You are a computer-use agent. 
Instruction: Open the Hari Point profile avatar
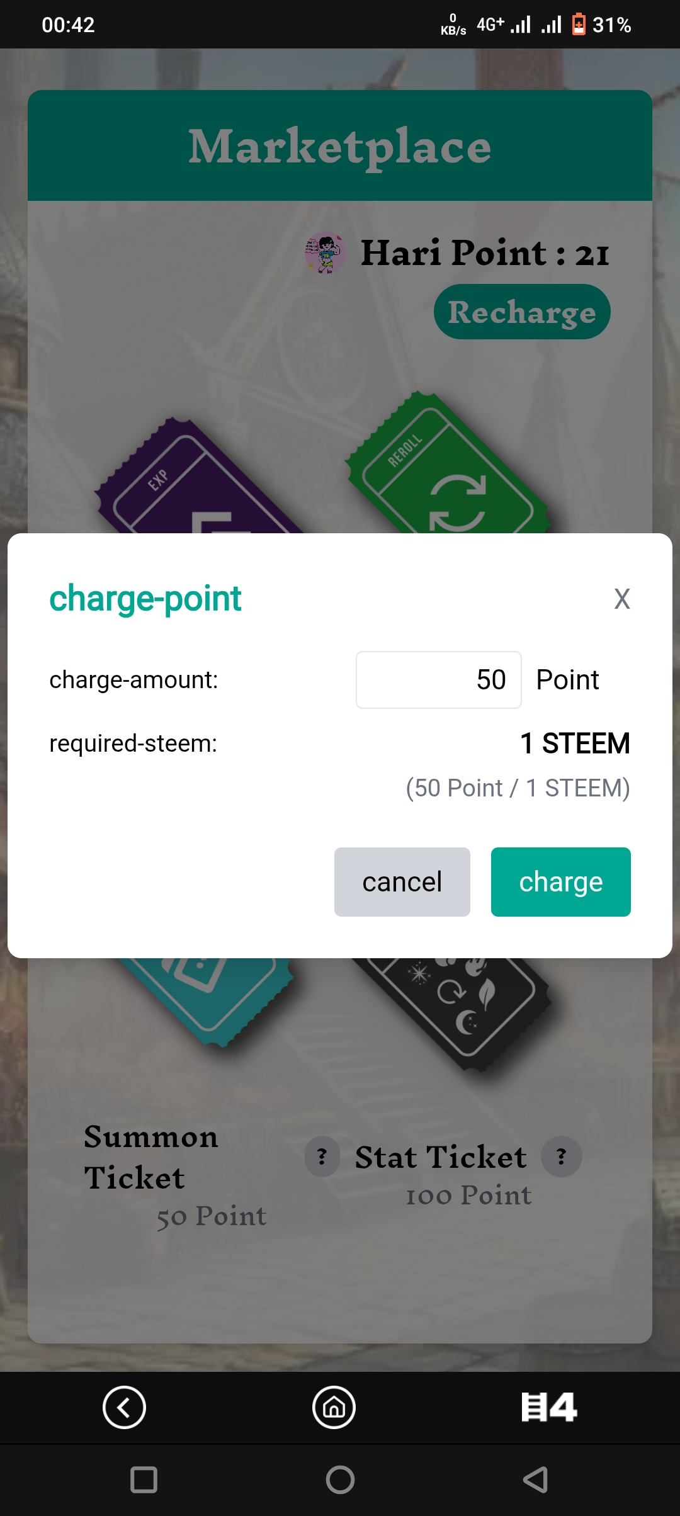point(325,253)
